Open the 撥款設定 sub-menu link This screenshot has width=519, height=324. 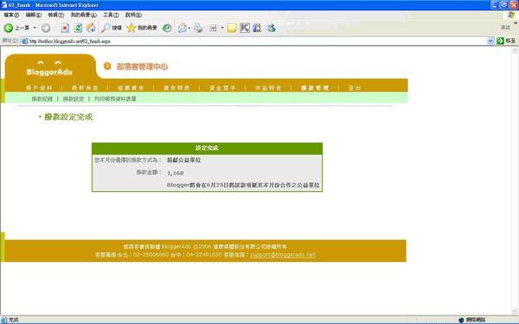pos(74,98)
